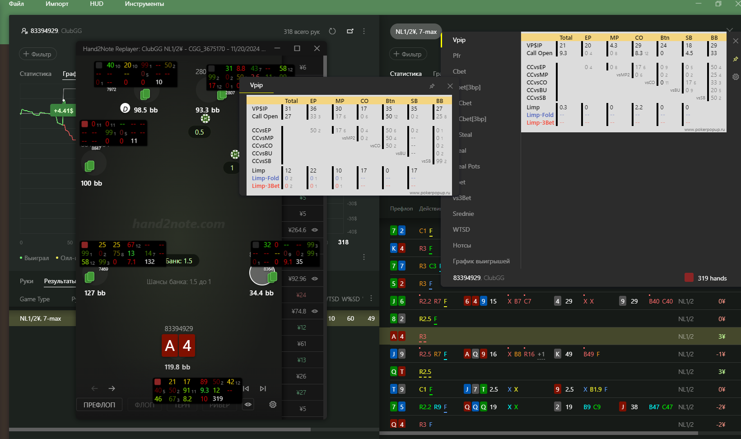Select WTSD in the popup list

[461, 229]
